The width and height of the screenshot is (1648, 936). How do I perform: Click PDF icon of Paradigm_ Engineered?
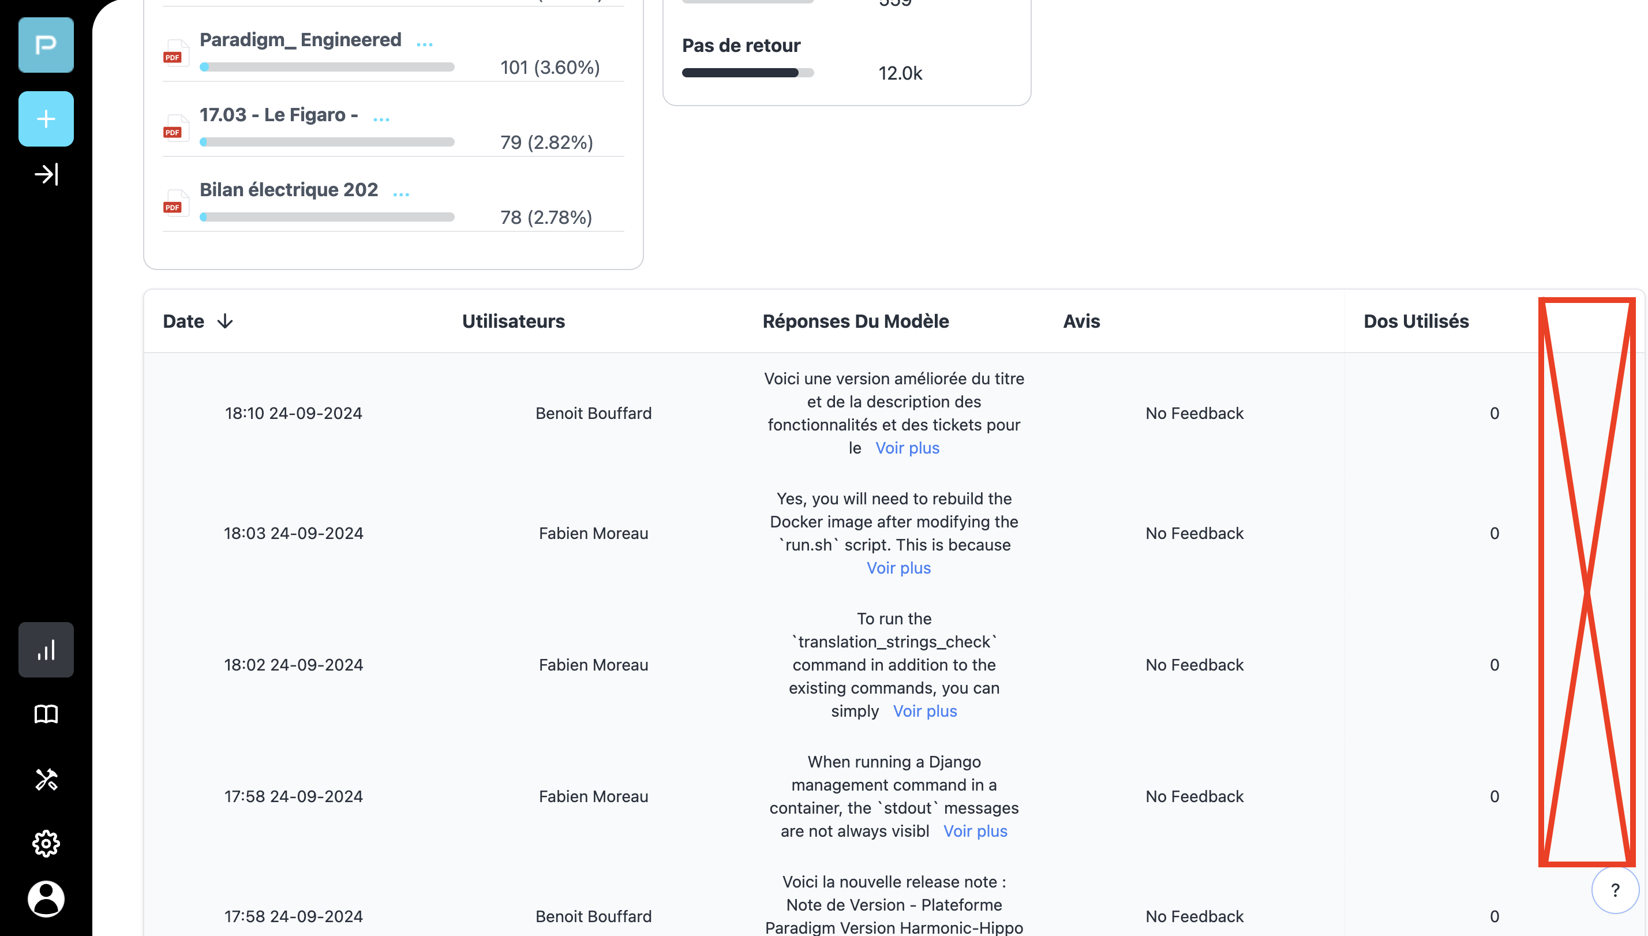coord(175,53)
